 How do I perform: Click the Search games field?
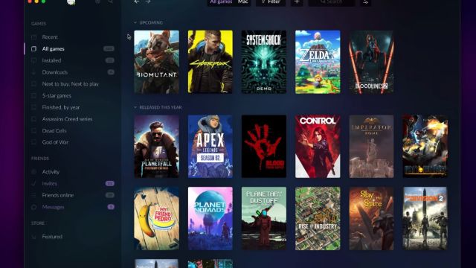pyautogui.click(x=332, y=2)
